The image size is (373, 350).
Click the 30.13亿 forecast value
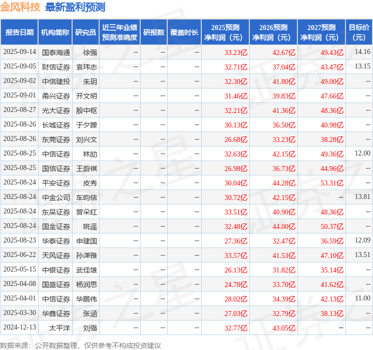point(236,125)
